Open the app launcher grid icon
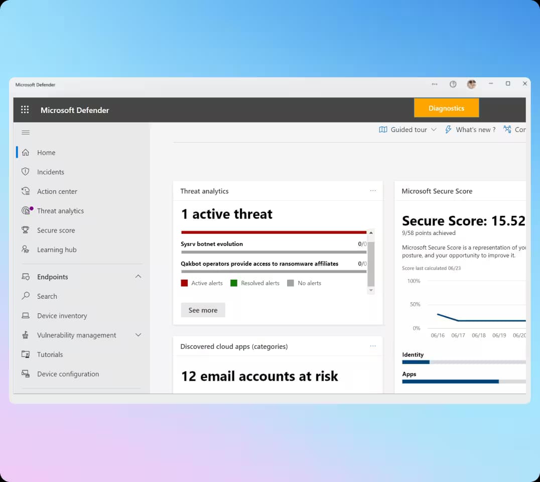This screenshot has width=540, height=482. (x=25, y=110)
